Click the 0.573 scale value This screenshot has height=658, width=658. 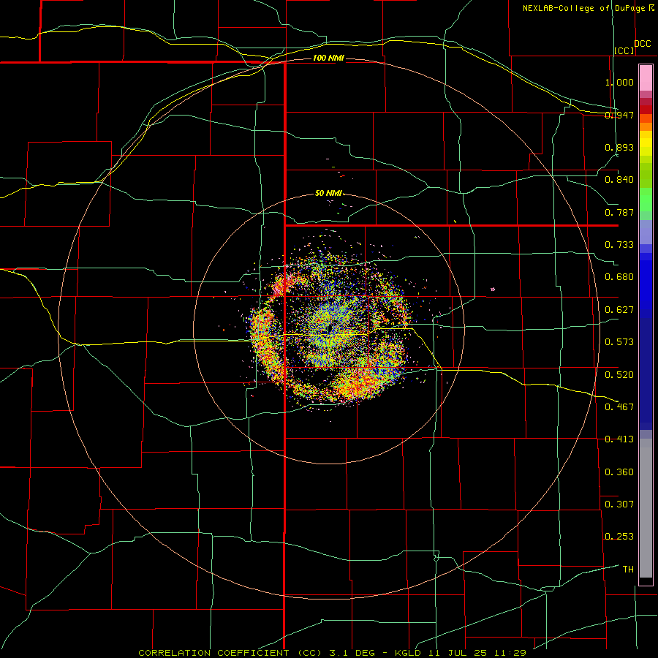click(619, 342)
